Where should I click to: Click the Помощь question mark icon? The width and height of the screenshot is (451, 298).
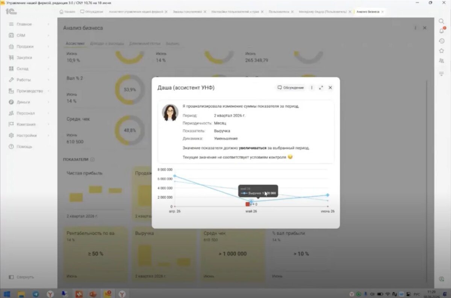click(11, 147)
